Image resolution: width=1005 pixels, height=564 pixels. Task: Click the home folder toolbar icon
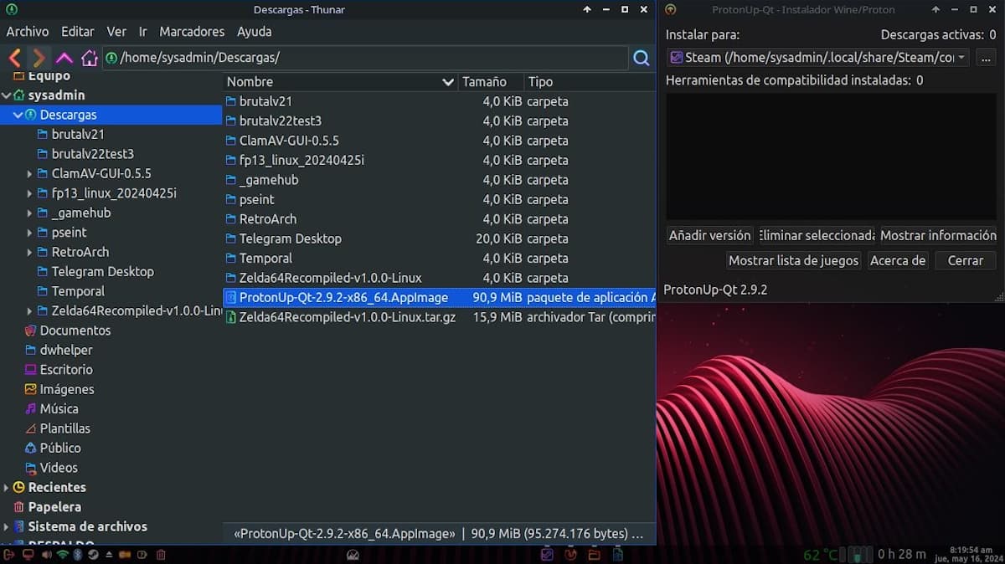coord(90,58)
